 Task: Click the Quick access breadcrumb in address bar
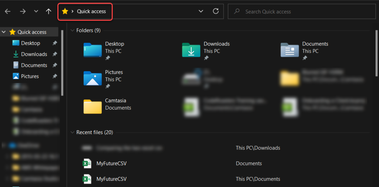click(91, 11)
